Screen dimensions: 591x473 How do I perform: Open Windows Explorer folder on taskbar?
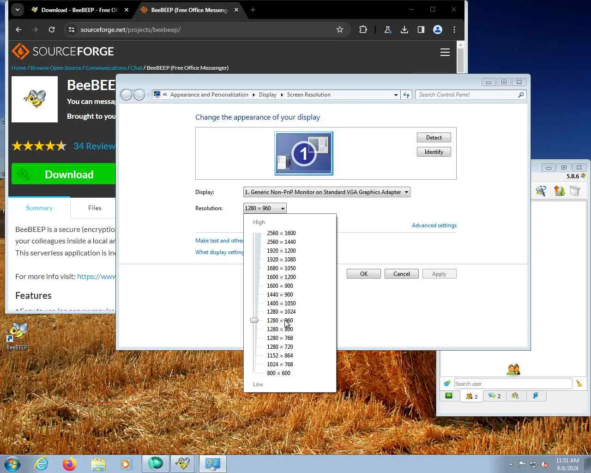pos(98,464)
